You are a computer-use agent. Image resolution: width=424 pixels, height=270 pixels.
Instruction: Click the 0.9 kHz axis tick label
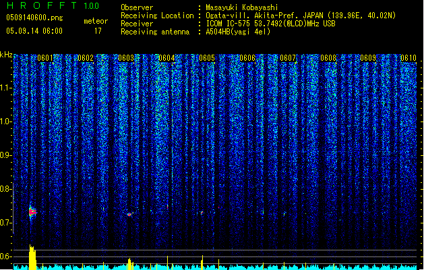pyautogui.click(x=6, y=155)
